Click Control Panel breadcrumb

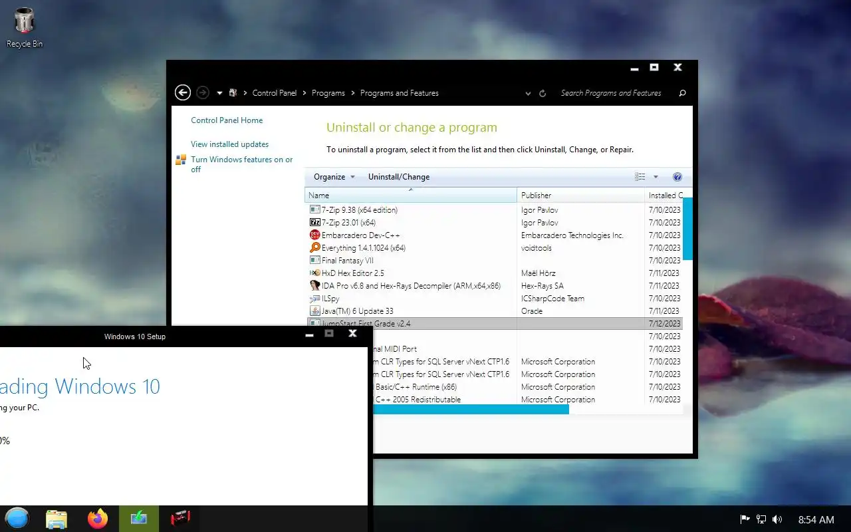pos(275,93)
